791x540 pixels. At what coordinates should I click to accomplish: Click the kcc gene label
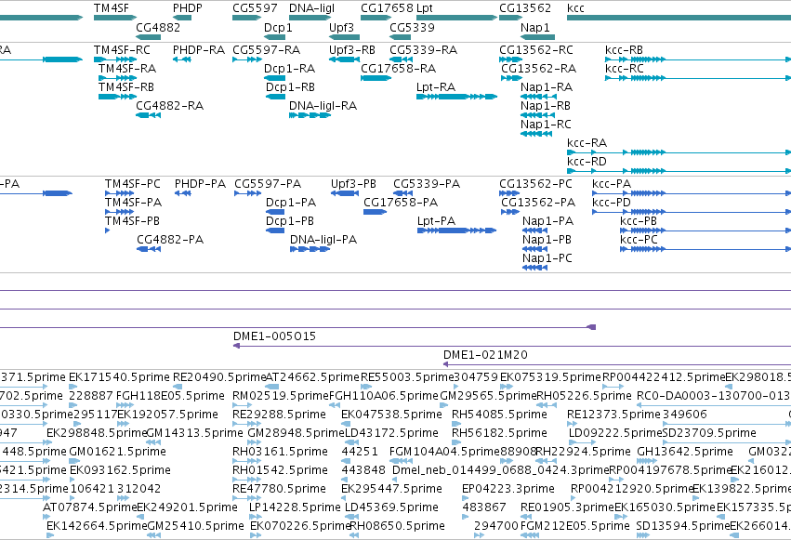pyautogui.click(x=575, y=8)
